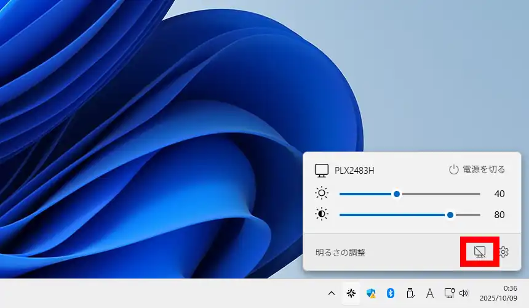
Task: Click the brightness value 40
Action: tap(499, 193)
